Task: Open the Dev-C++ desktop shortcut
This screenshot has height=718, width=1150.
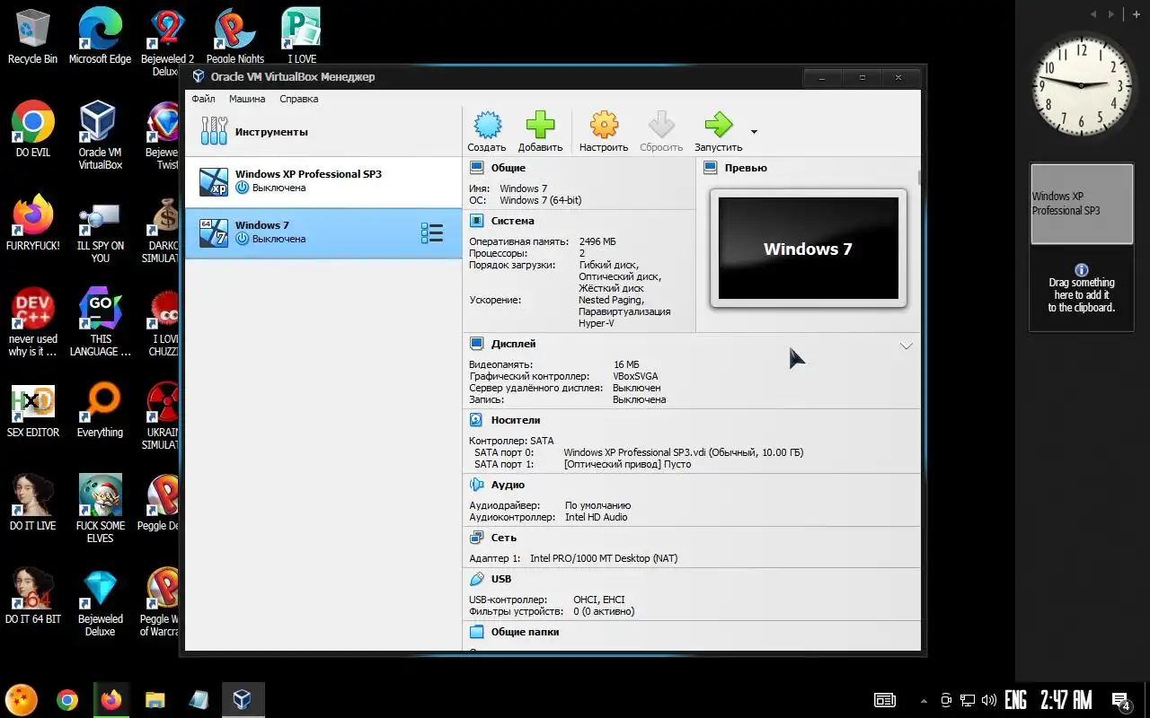Action: [33, 323]
